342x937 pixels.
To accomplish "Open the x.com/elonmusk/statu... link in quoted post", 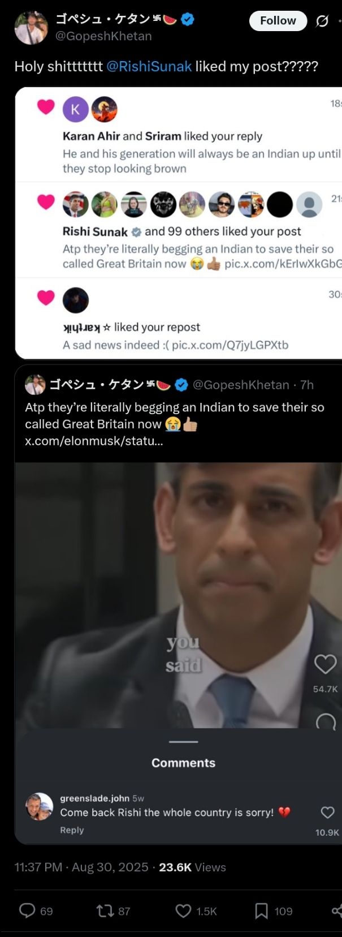I will point(94,441).
